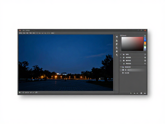This screenshot has height=124, width=165.
Task: Click the first icon in the bottom-right button row
Action: (131, 93)
